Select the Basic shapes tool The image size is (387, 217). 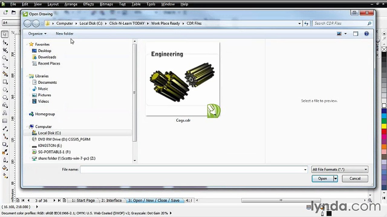point(5,105)
